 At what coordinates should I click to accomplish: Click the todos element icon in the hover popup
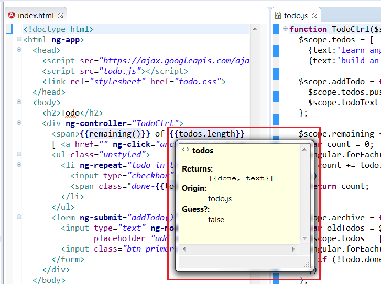pyautogui.click(x=186, y=150)
